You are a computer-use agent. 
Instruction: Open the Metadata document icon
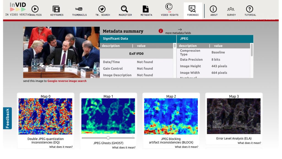pos(145,9)
